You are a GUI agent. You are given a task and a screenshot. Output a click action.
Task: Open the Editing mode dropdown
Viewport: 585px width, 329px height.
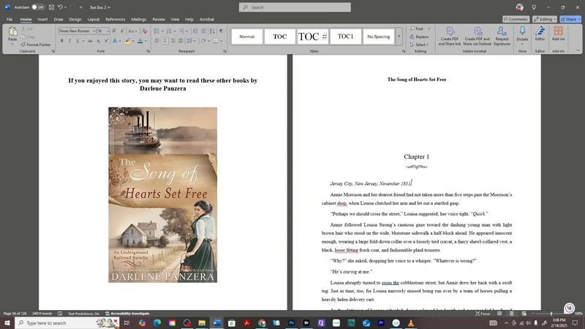tap(545, 19)
